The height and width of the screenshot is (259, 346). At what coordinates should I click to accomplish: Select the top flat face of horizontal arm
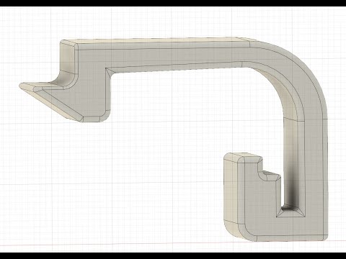click(156, 41)
